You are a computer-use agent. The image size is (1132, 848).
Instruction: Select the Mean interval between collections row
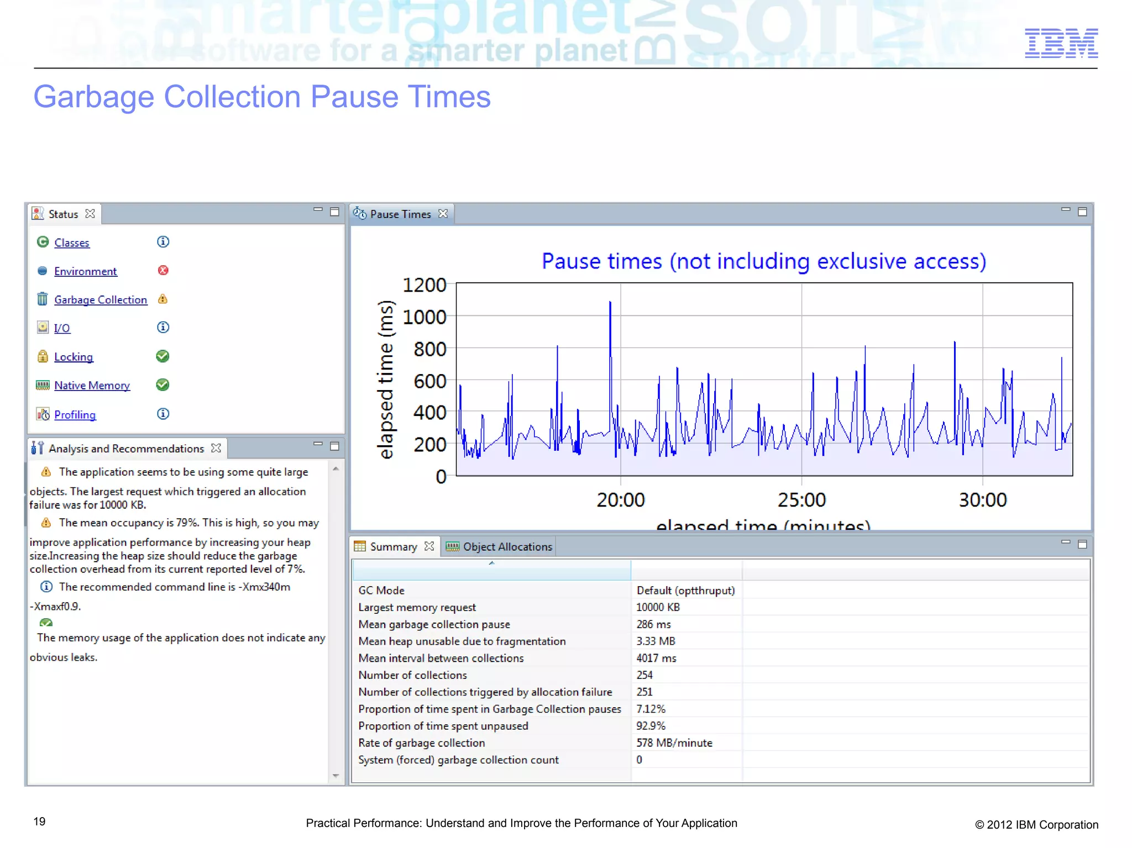click(721, 658)
